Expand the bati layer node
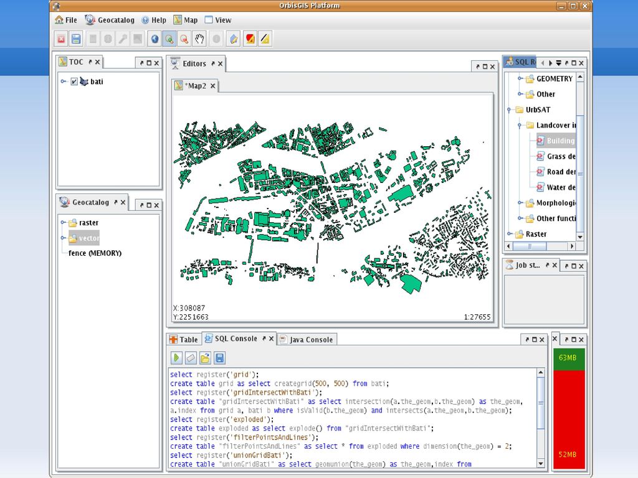Screen dimensions: 638x478 pyautogui.click(x=63, y=82)
